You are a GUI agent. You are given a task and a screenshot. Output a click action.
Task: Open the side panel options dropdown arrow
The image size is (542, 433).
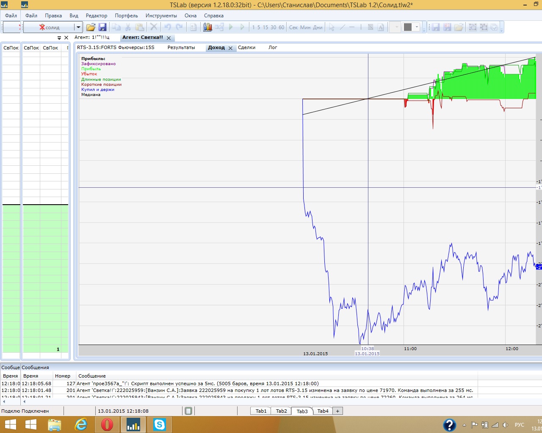click(59, 38)
